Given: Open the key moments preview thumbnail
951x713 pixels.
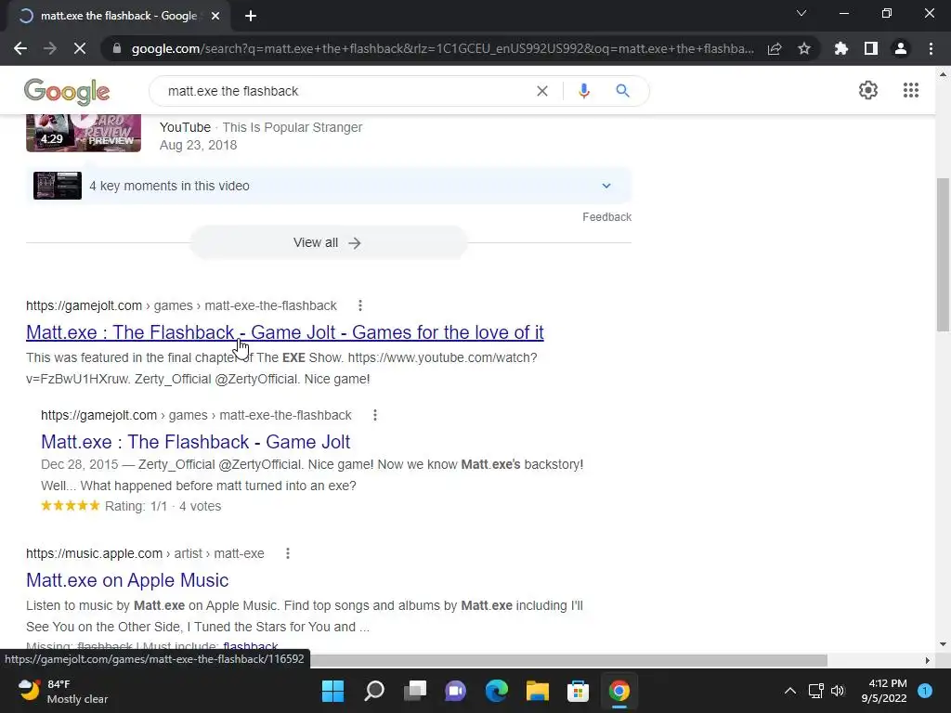Looking at the screenshot, I should coord(58,186).
